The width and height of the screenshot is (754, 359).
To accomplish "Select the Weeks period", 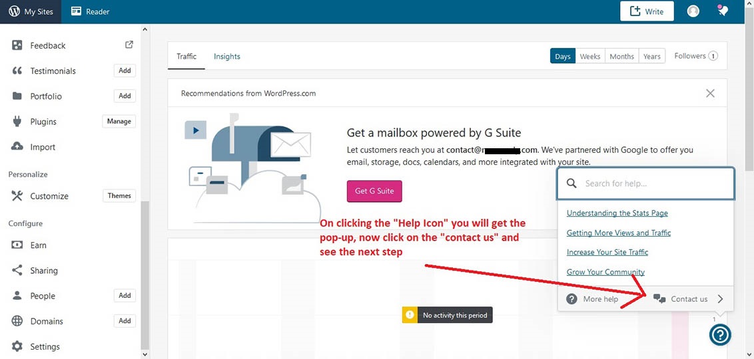I will pyautogui.click(x=590, y=56).
